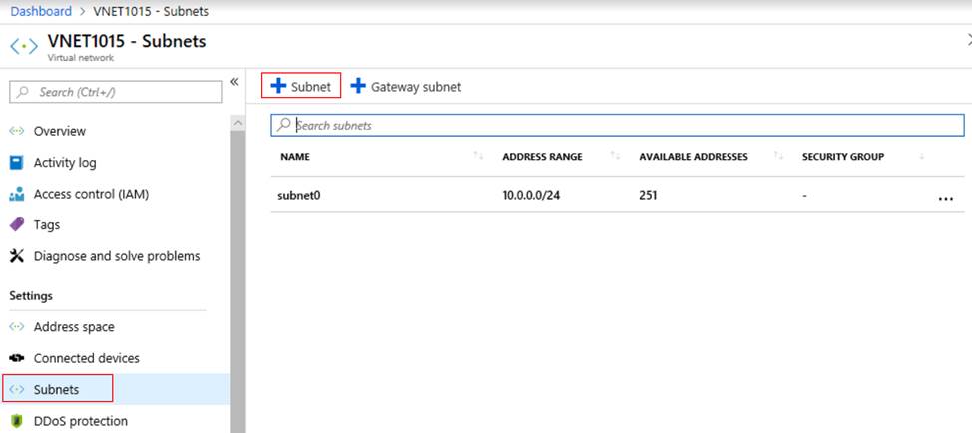Click the Overview icon in sidebar
Image resolution: width=972 pixels, height=433 pixels.
tap(16, 131)
